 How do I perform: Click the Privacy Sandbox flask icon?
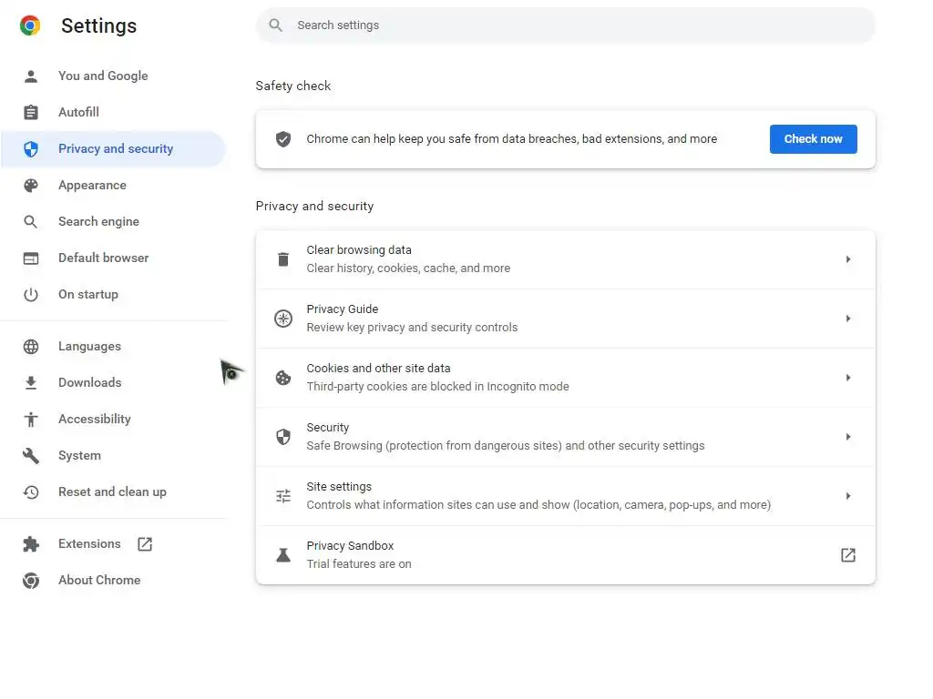[283, 555]
